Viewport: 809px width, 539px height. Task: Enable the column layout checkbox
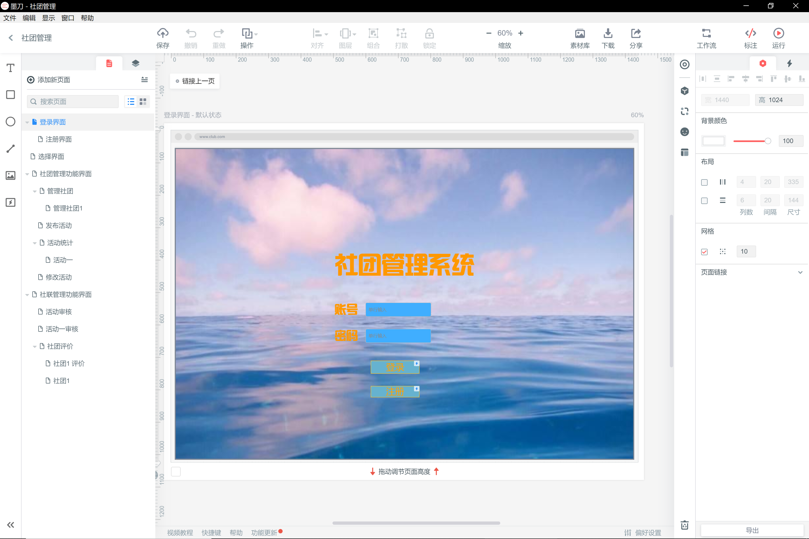point(704,182)
